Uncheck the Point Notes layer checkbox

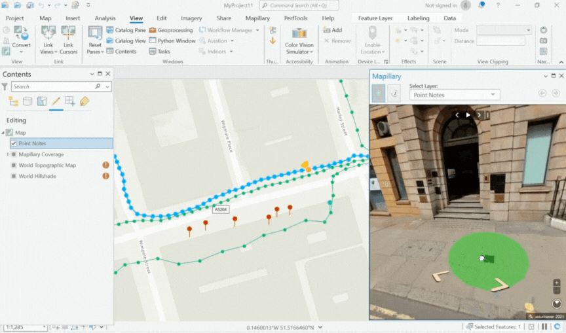click(13, 143)
